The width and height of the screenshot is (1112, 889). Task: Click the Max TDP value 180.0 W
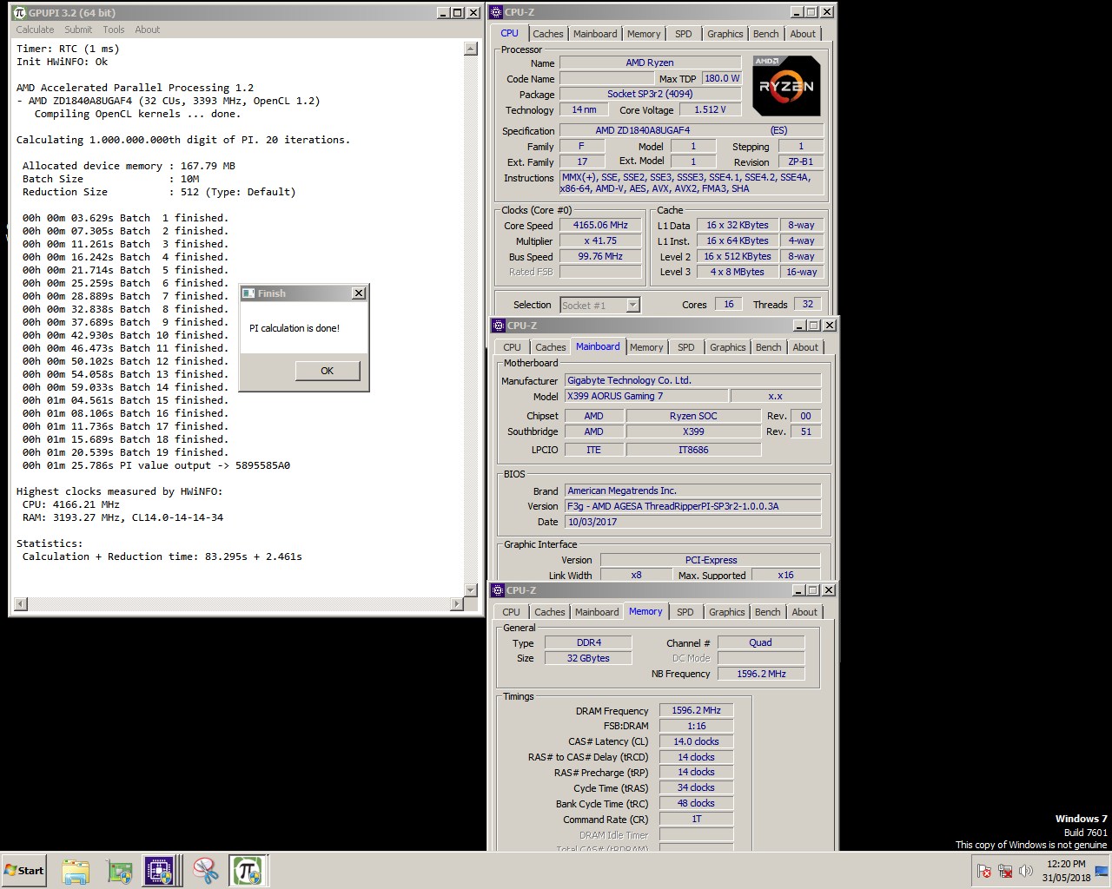[x=722, y=78]
